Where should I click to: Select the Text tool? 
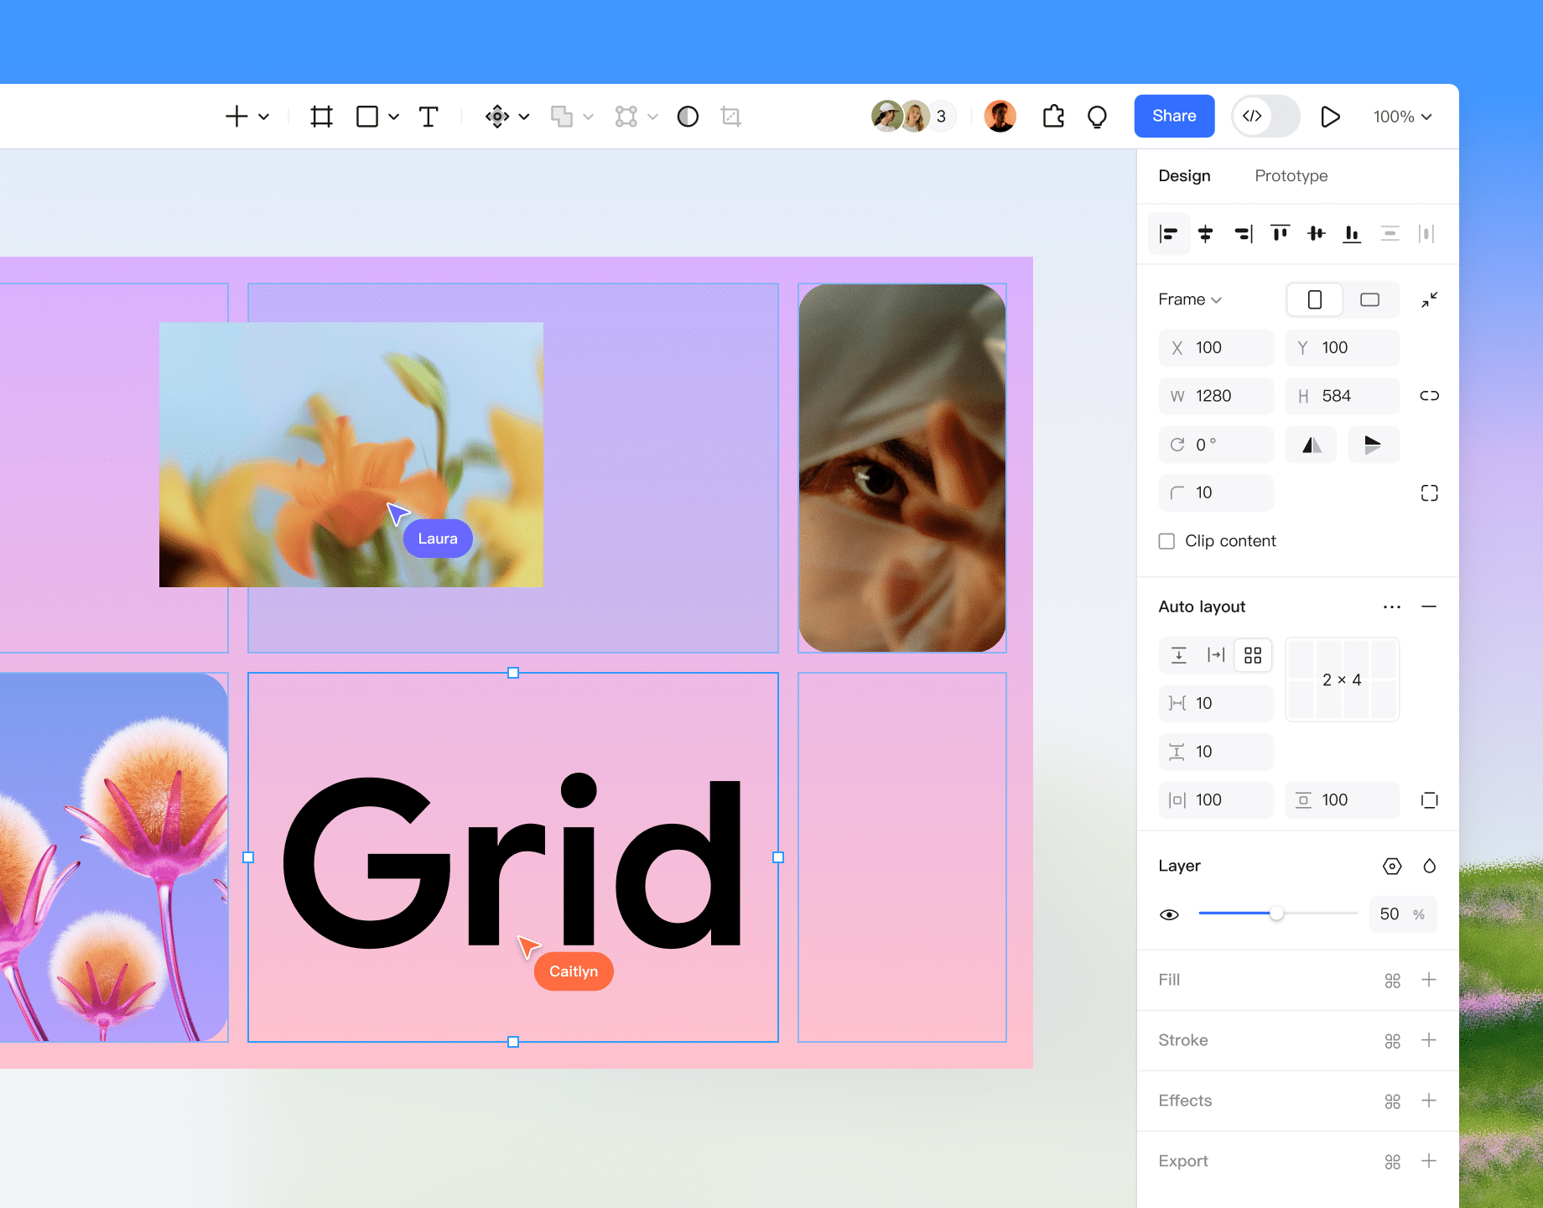(429, 116)
